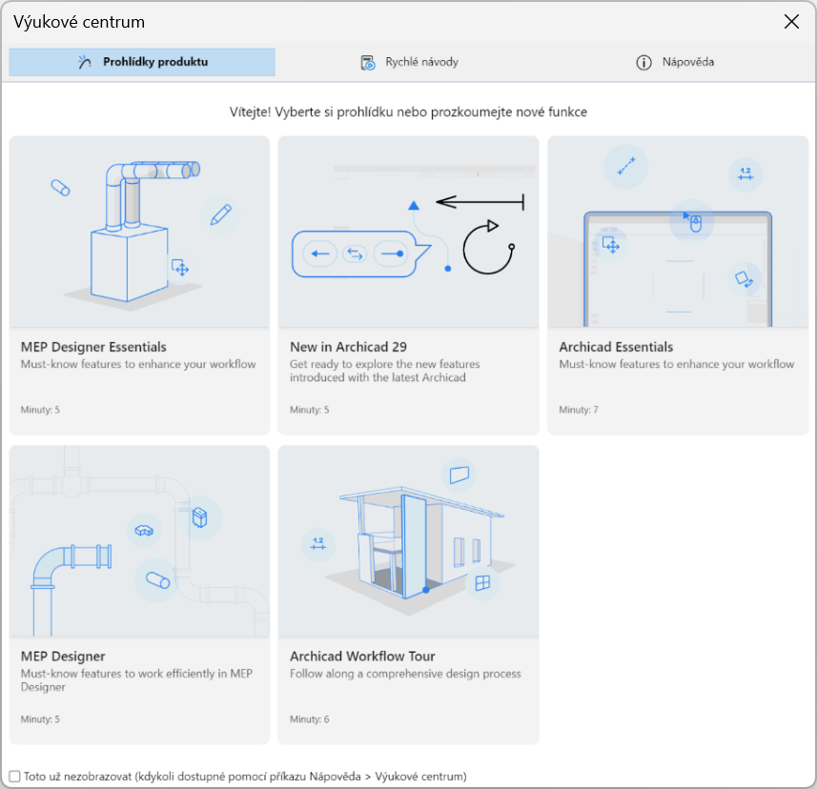
Task: Enable the 'Toto už nezobrazovat' checkbox
Action: 14,777
